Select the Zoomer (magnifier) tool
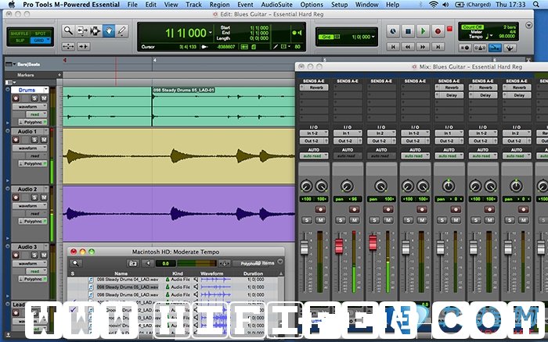Screen dimensions: 548x342 tap(68, 31)
